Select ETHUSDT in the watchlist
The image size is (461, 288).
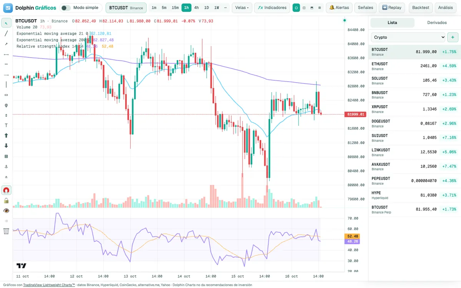[415, 66]
